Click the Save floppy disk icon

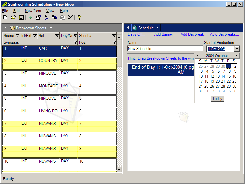tap(21, 17)
